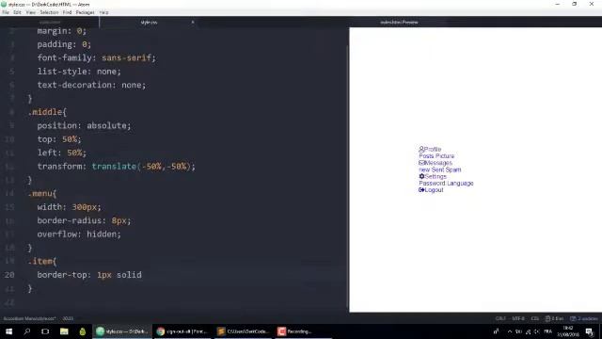The height and width of the screenshot is (339, 602).
Task: Click the volume icon in system tray
Action: 536,331
